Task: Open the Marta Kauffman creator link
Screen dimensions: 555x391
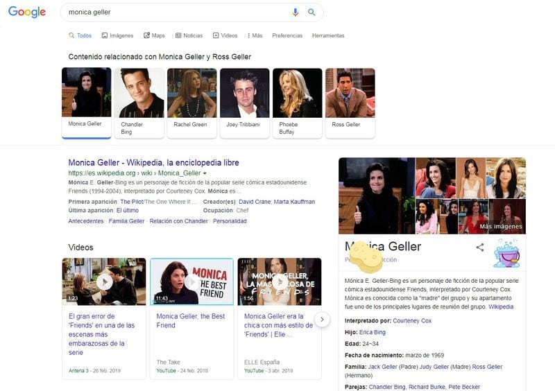Action: click(294, 202)
